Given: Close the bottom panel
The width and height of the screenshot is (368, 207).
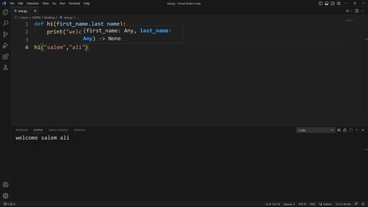Looking at the screenshot, I should (x=363, y=130).
